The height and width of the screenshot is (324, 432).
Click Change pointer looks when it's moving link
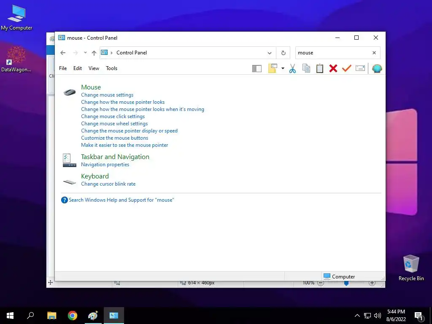[143, 109]
